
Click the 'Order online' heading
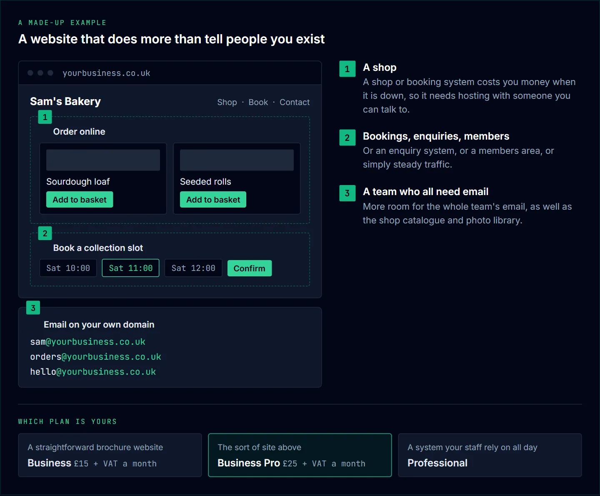click(x=79, y=132)
